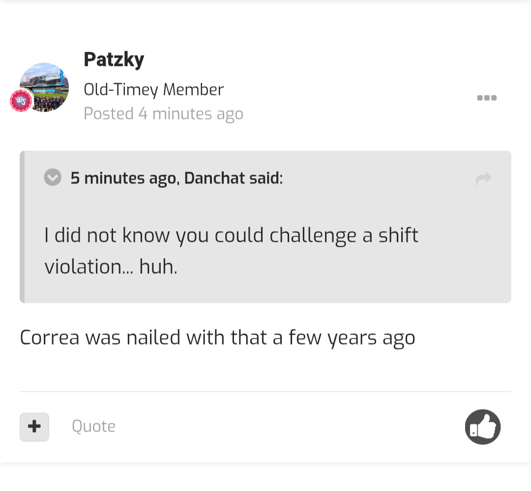Open Patzky's avatar picture
This screenshot has width=531, height=491.
(45, 87)
